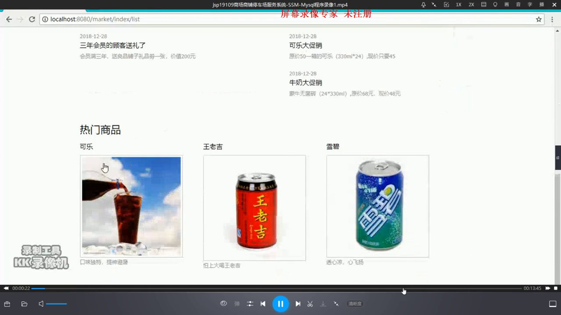Click the light bulb icon in title bar

495,4
